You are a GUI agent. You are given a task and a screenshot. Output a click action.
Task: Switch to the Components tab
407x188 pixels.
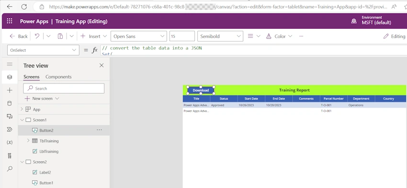[x=58, y=77]
